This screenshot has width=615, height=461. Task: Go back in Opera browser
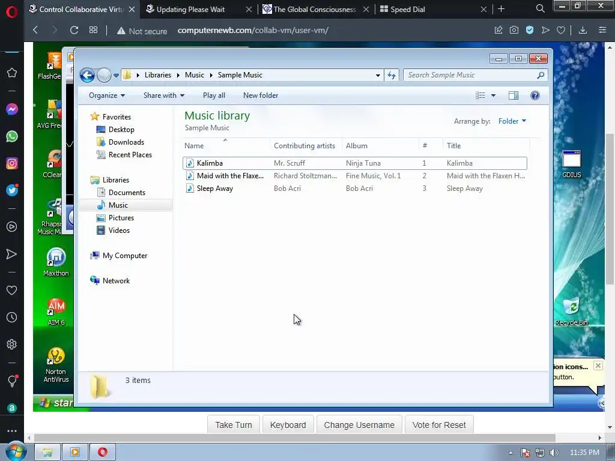click(x=35, y=30)
